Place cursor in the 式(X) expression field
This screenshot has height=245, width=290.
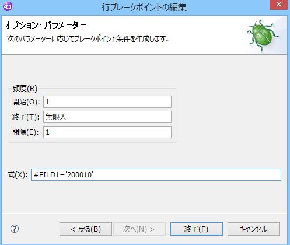pyautogui.click(x=156, y=174)
